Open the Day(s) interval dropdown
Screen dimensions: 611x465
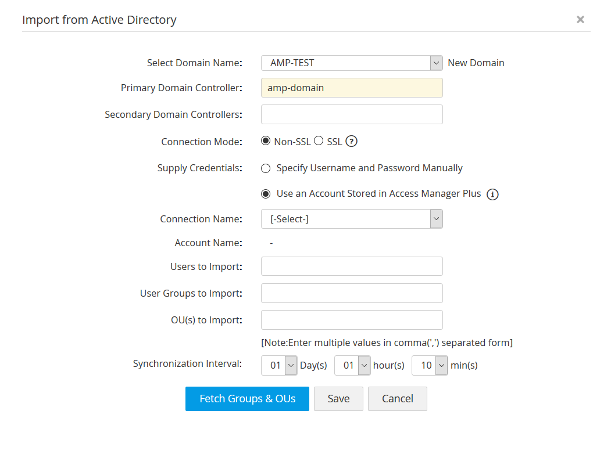coord(280,366)
